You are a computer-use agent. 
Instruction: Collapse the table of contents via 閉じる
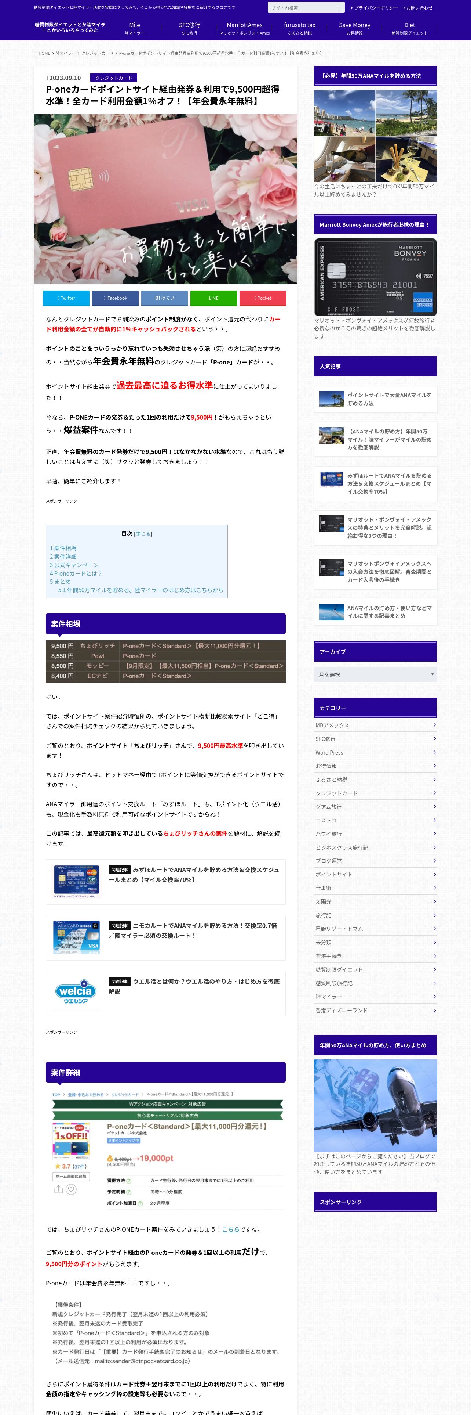tap(143, 533)
